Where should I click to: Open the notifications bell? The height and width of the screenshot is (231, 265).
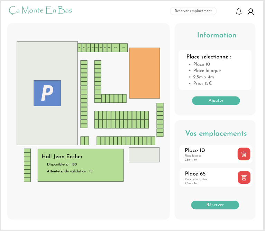(x=239, y=12)
